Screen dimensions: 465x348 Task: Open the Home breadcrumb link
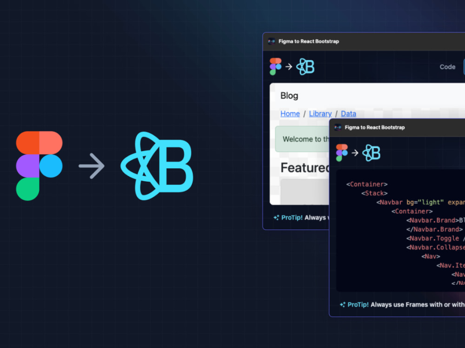point(290,113)
